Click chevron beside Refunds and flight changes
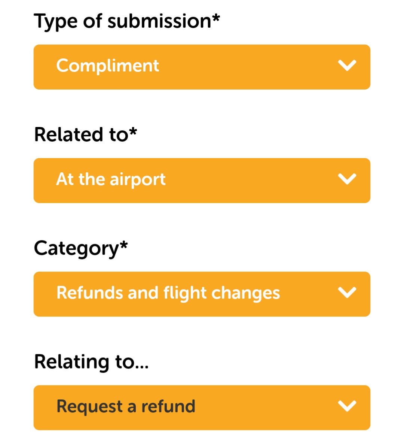The width and height of the screenshot is (404, 448). (347, 293)
